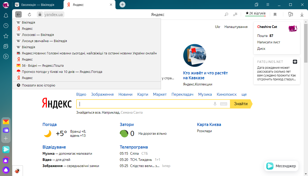Open the Карта Києва heading
The width and height of the screenshot is (308, 176).
pyautogui.click(x=209, y=124)
